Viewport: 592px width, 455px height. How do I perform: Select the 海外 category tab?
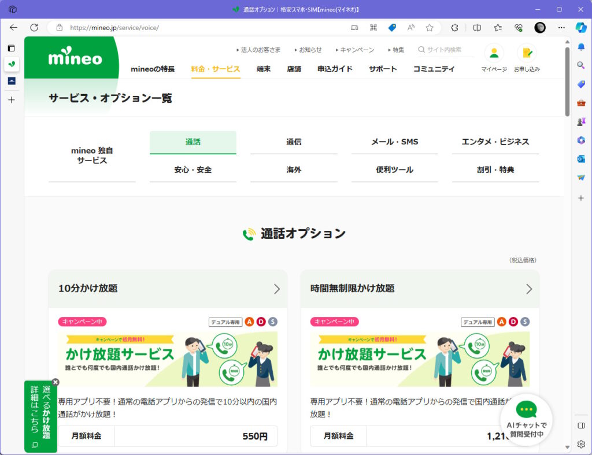pos(294,170)
